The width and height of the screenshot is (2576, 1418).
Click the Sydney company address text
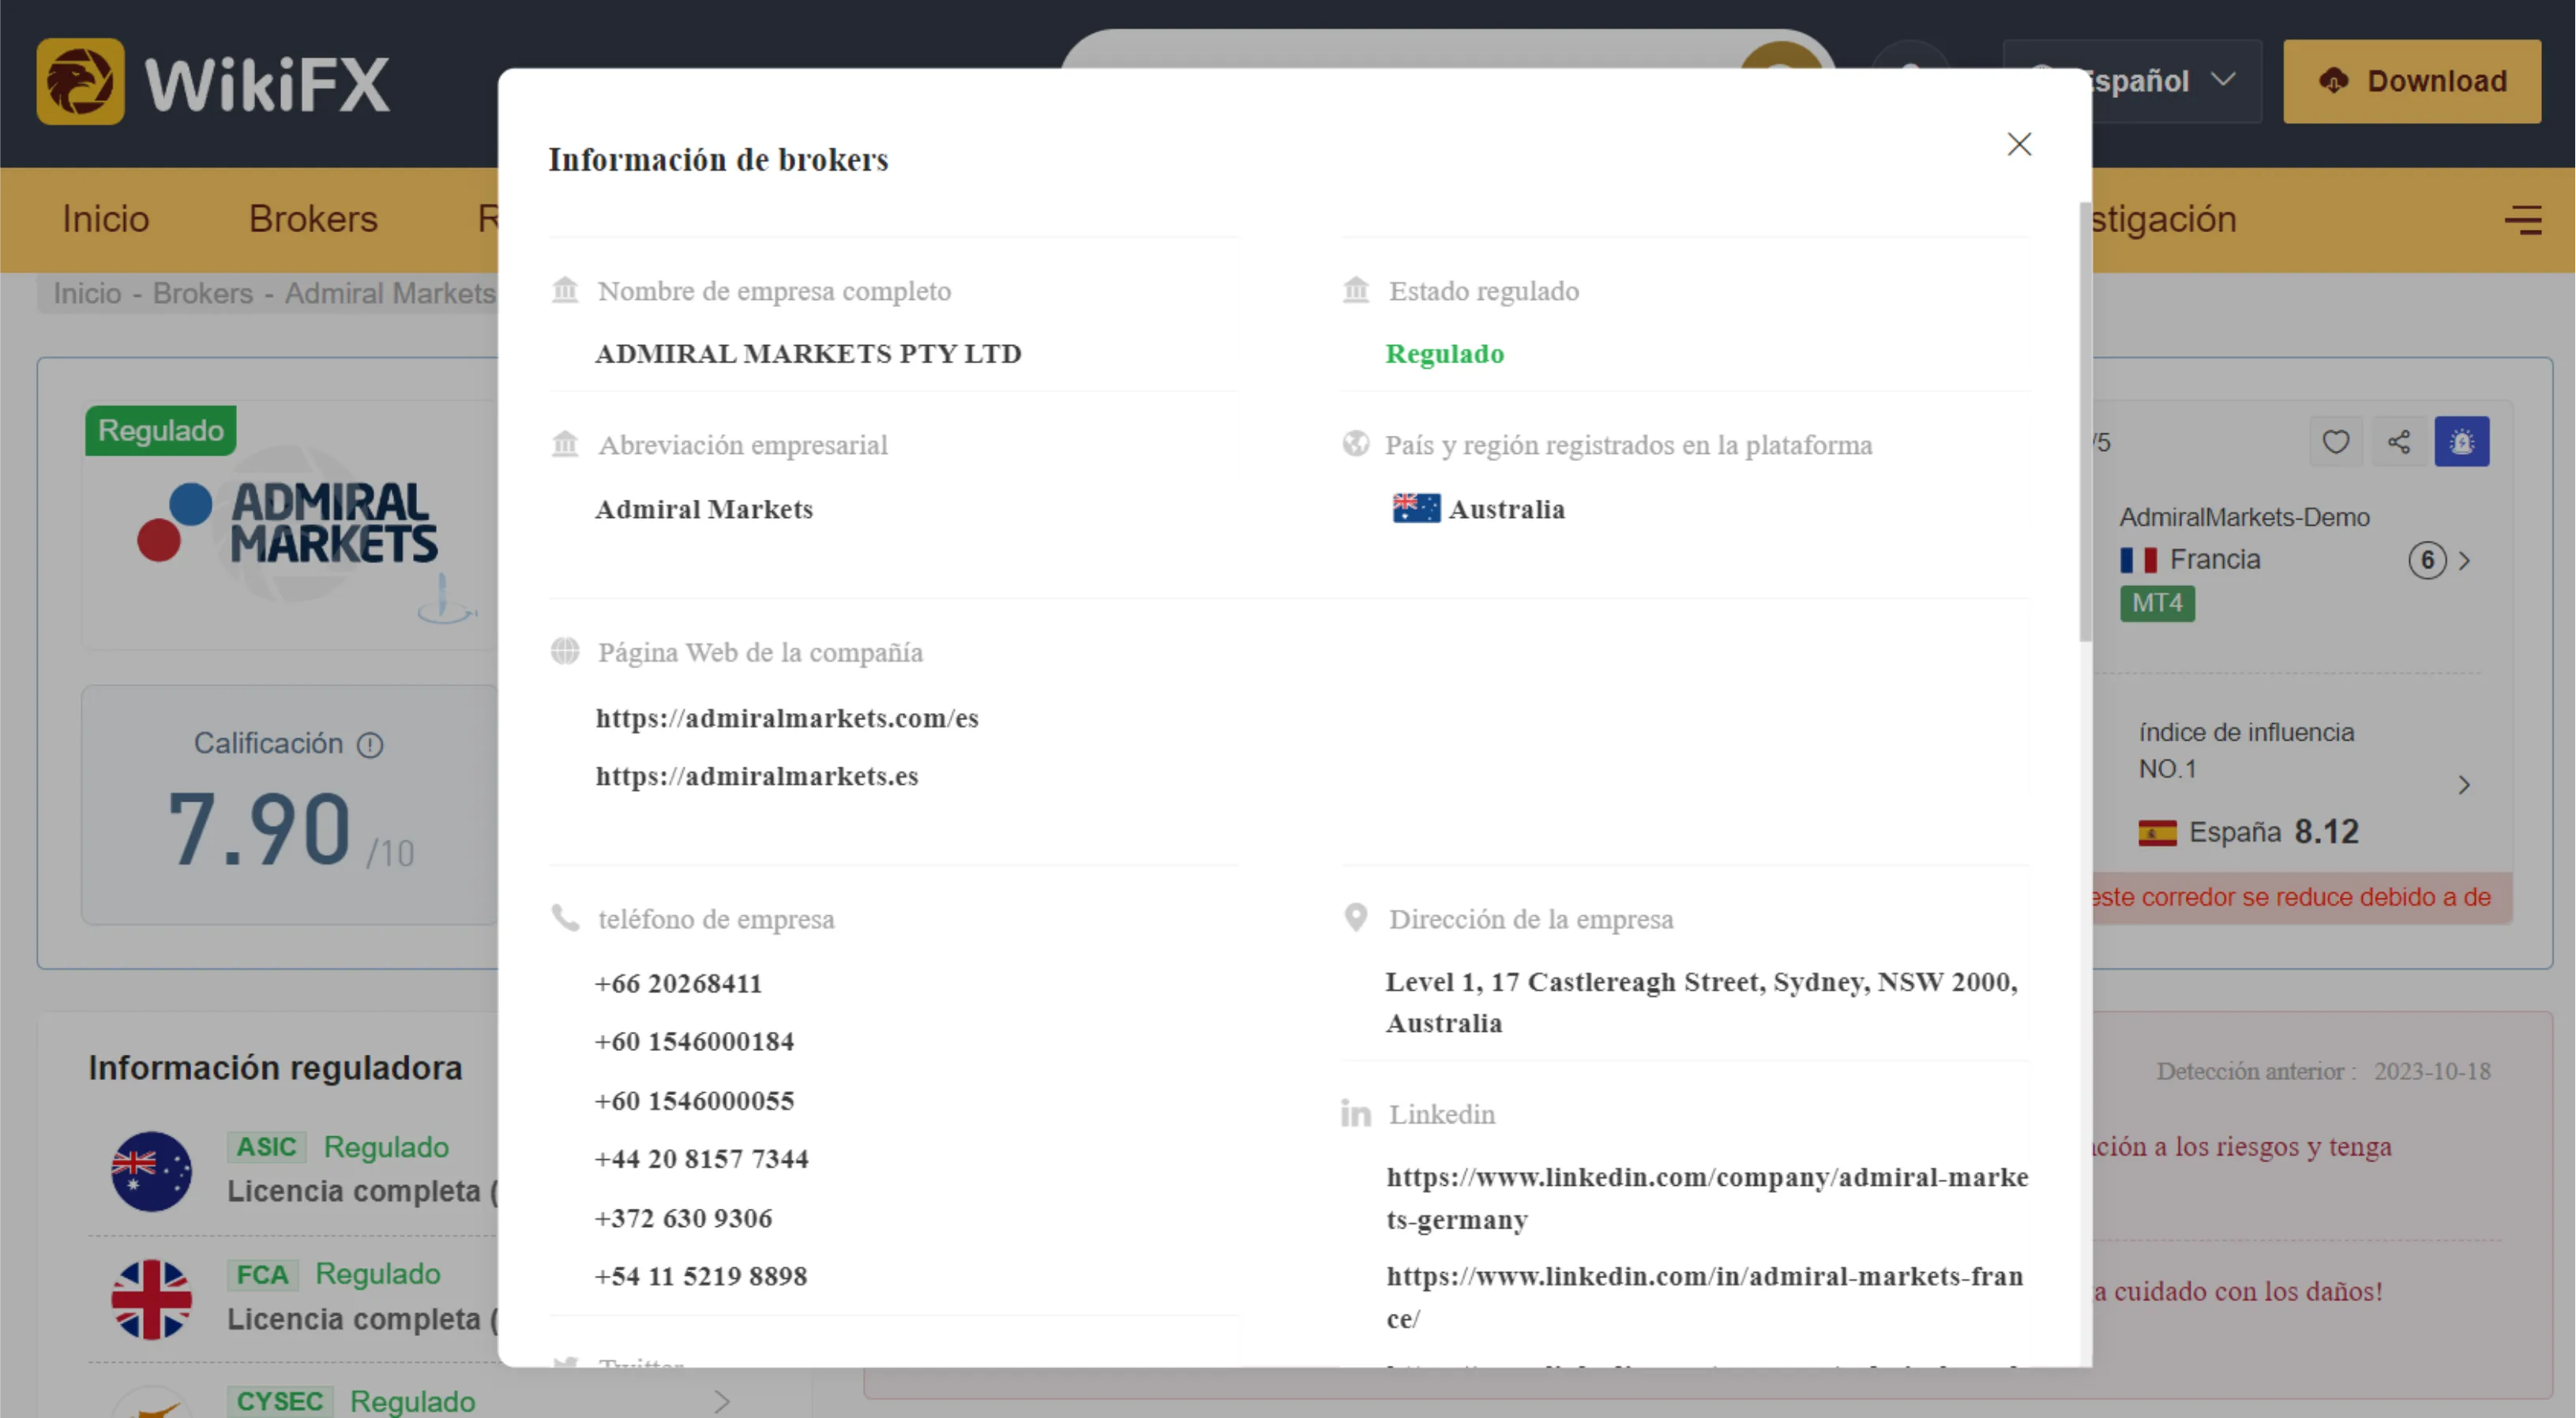click(1701, 1002)
